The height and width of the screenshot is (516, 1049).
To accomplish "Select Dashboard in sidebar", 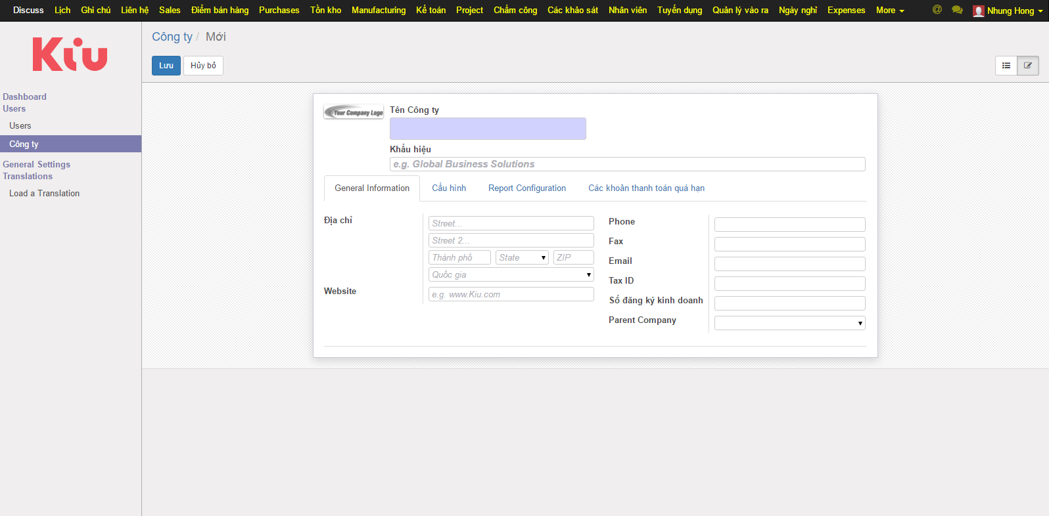I will click(25, 97).
